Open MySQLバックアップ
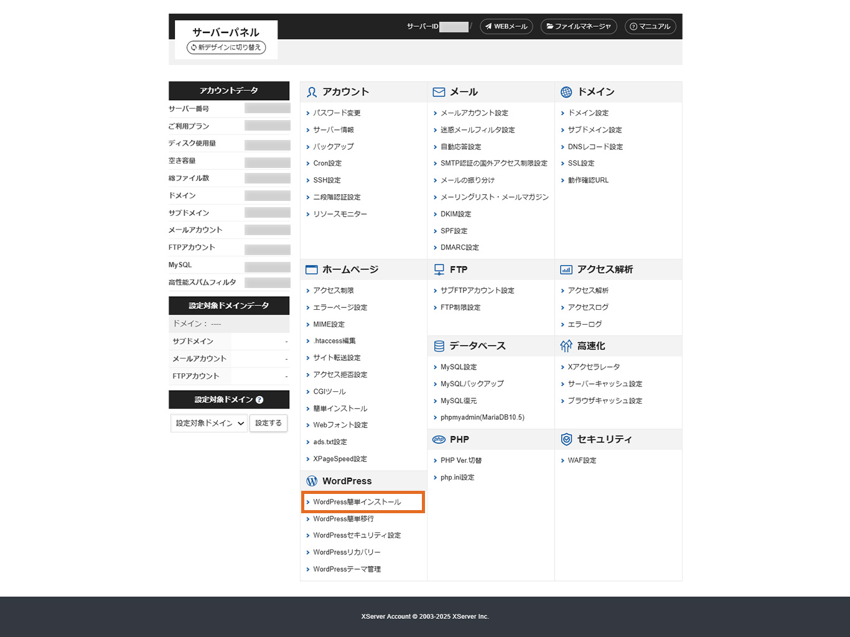This screenshot has width=850, height=637. (472, 384)
